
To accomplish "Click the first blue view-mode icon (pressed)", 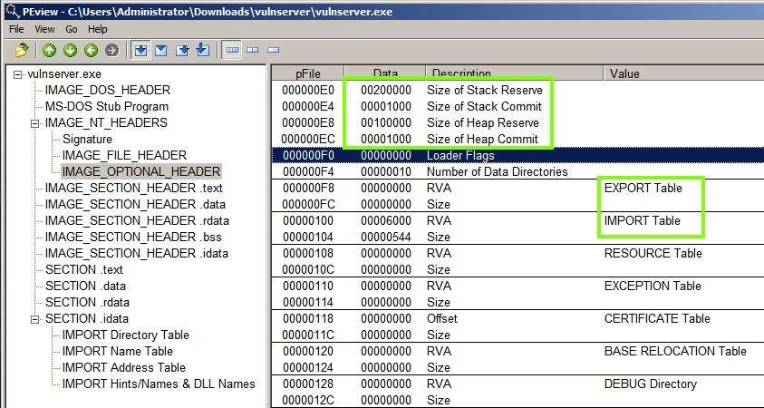I will 140,50.
